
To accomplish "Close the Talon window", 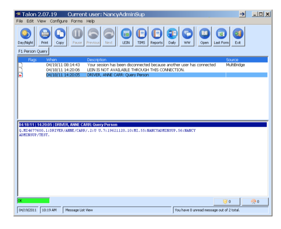I will (268, 14).
